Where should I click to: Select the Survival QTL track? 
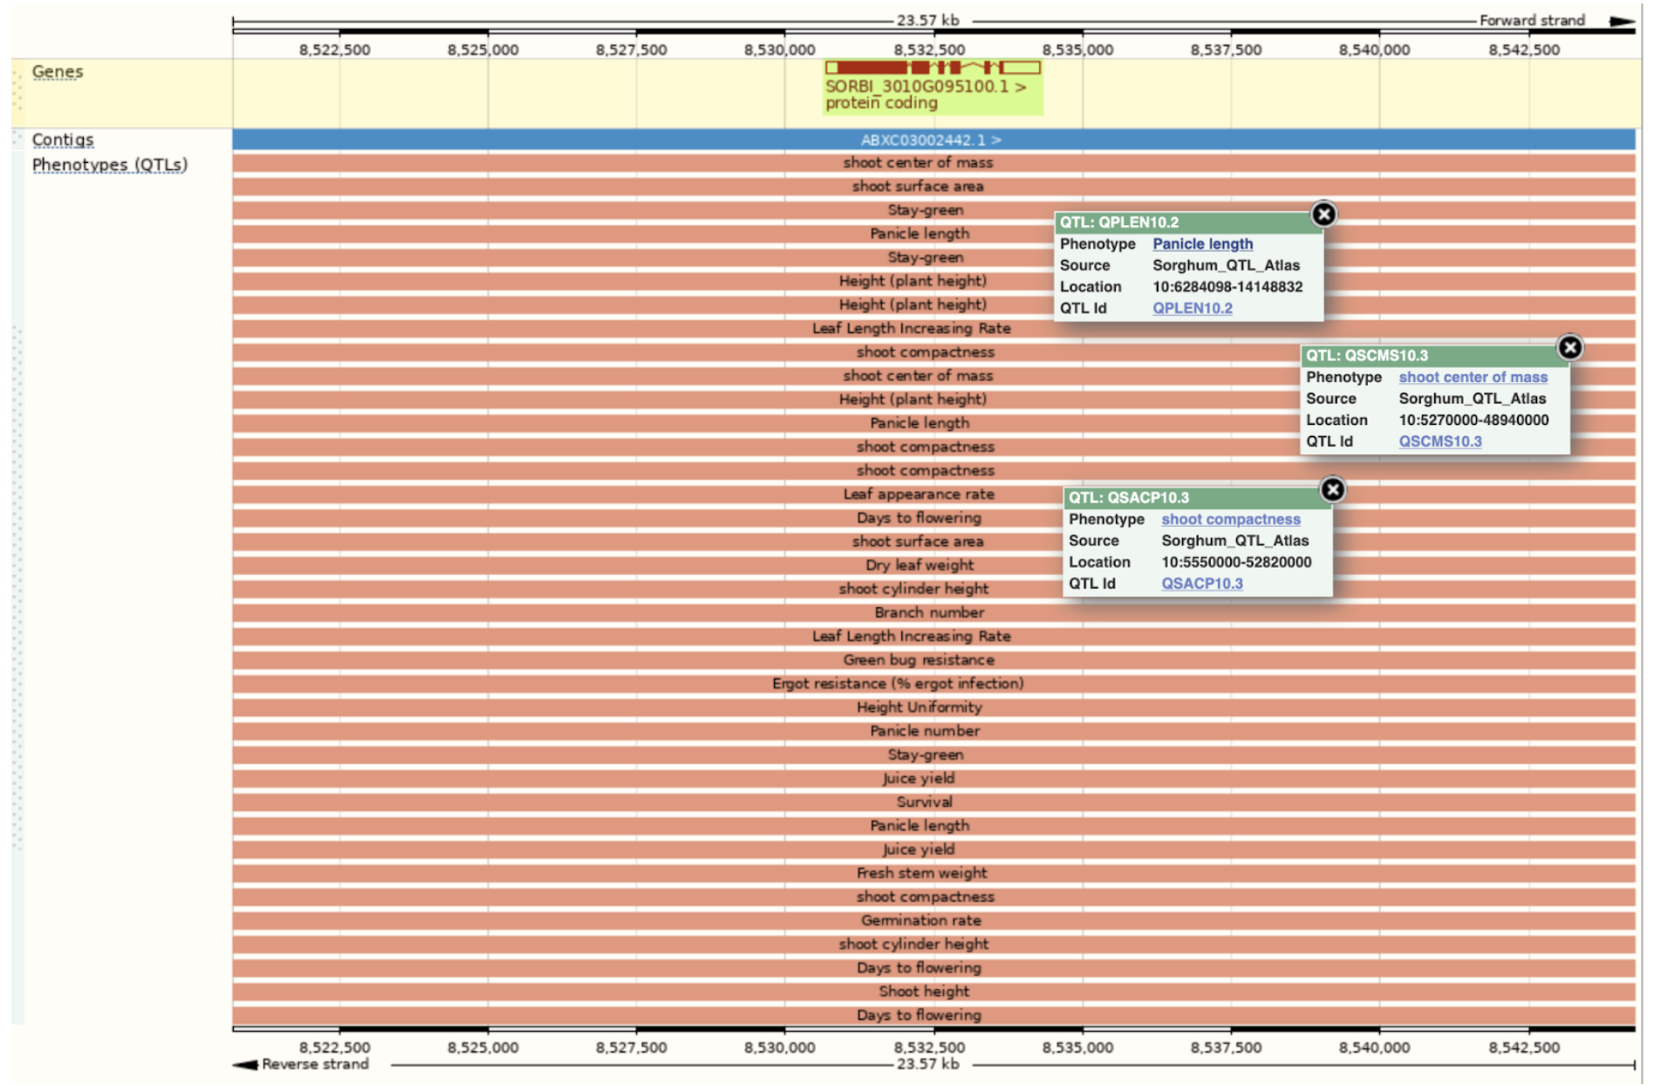tap(933, 802)
